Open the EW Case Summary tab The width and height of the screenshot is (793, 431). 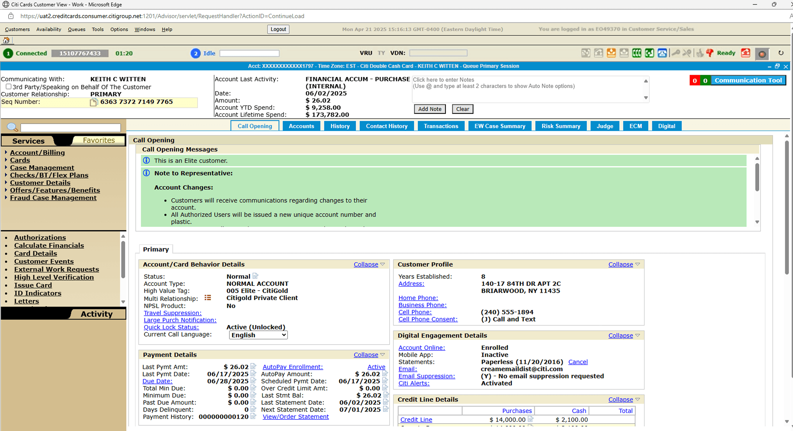pyautogui.click(x=500, y=126)
